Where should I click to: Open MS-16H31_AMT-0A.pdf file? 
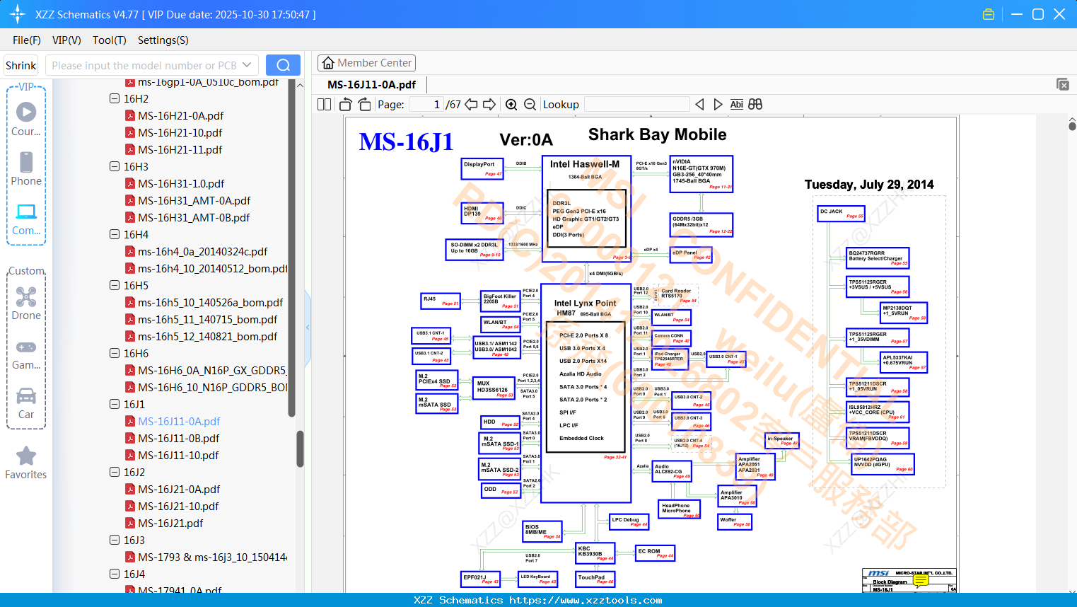click(194, 200)
